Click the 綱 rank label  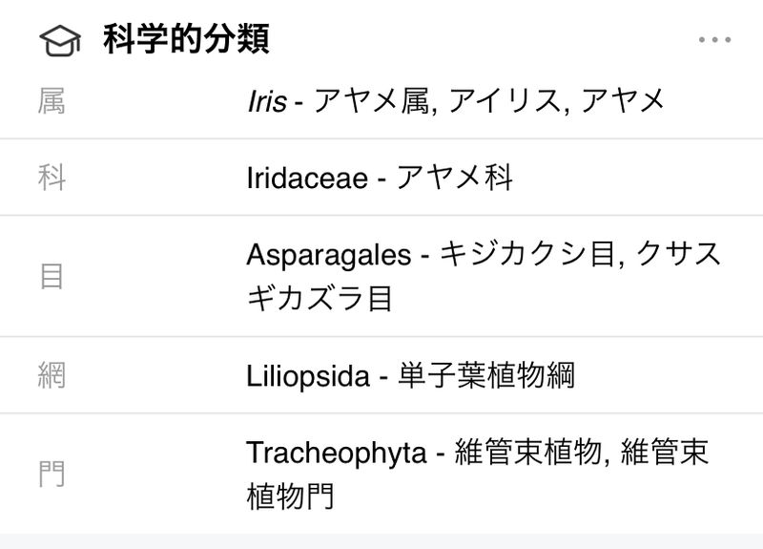click(52, 376)
